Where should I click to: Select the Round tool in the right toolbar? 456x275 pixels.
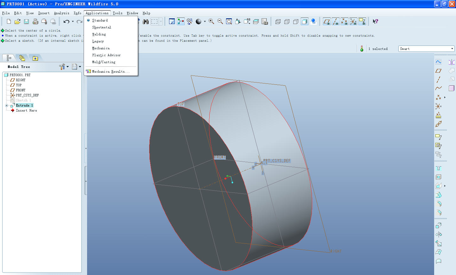[438, 204]
